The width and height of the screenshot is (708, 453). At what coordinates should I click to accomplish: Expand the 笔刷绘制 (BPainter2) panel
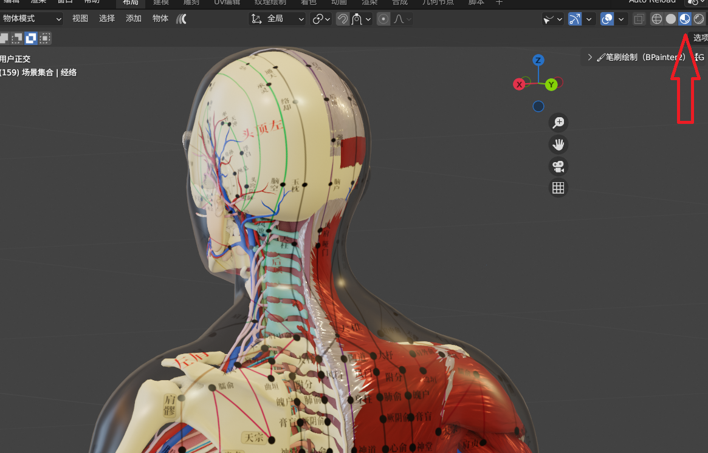point(589,57)
